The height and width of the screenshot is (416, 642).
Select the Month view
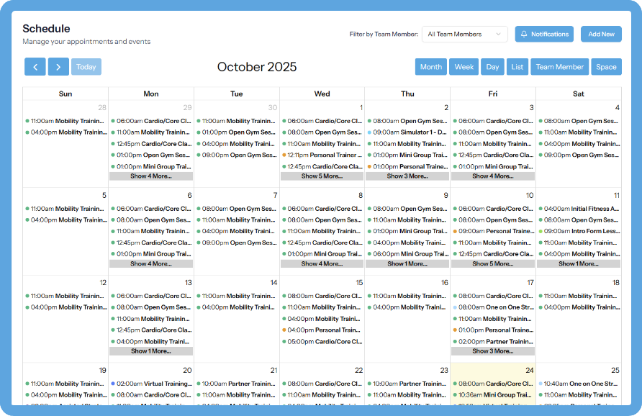430,66
